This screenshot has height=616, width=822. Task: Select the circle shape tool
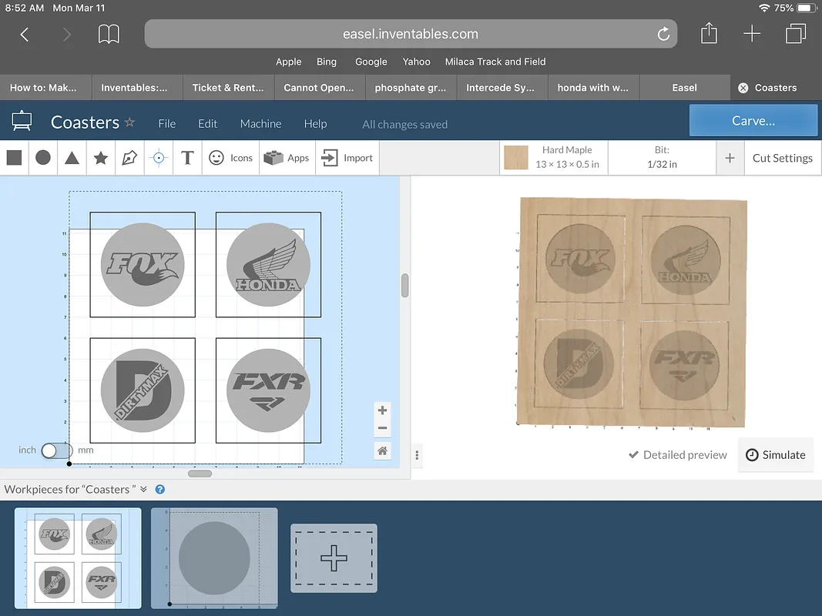point(43,158)
